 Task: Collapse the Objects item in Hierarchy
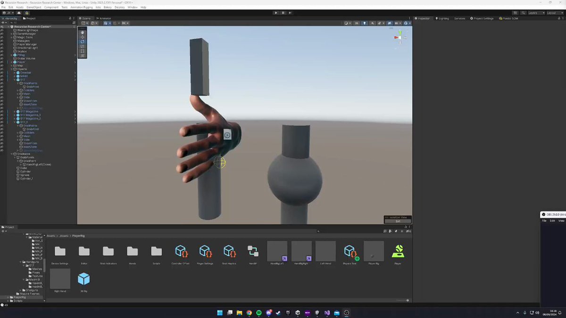12,69
